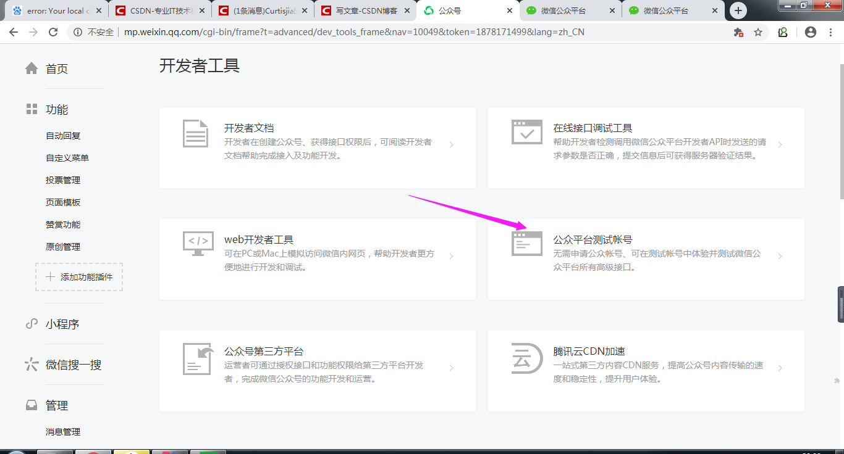Click the 公众号第三方平台 document arrow icon
The image size is (844, 454).
click(198, 359)
